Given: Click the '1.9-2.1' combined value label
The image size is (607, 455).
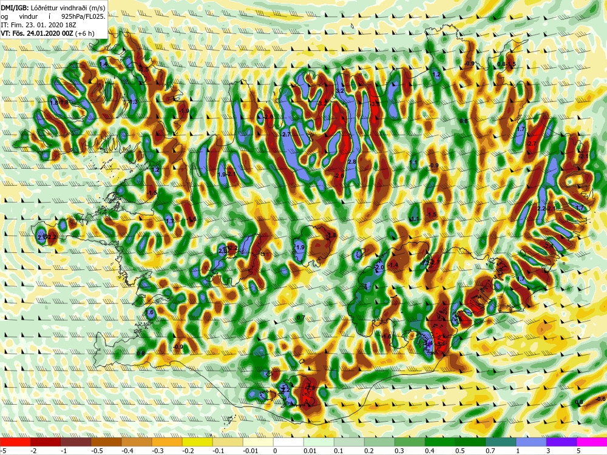Looking at the screenshot, I should 227,175.
